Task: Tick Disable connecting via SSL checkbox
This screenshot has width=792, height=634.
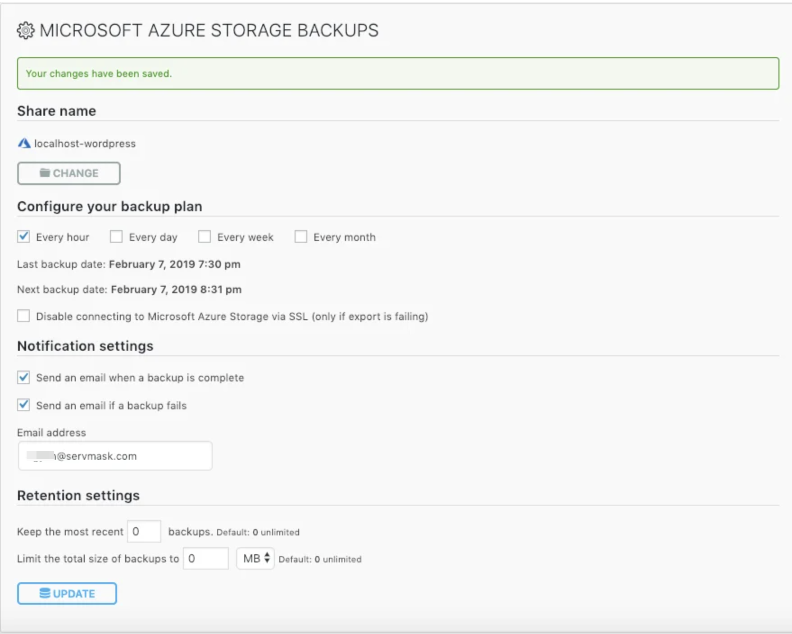Action: (23, 316)
